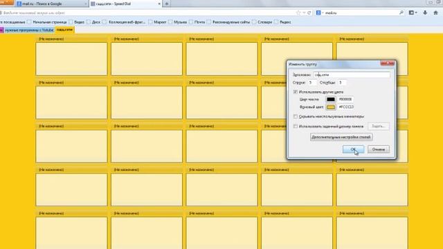
Task: Click the Задать... button
Action: point(379,126)
